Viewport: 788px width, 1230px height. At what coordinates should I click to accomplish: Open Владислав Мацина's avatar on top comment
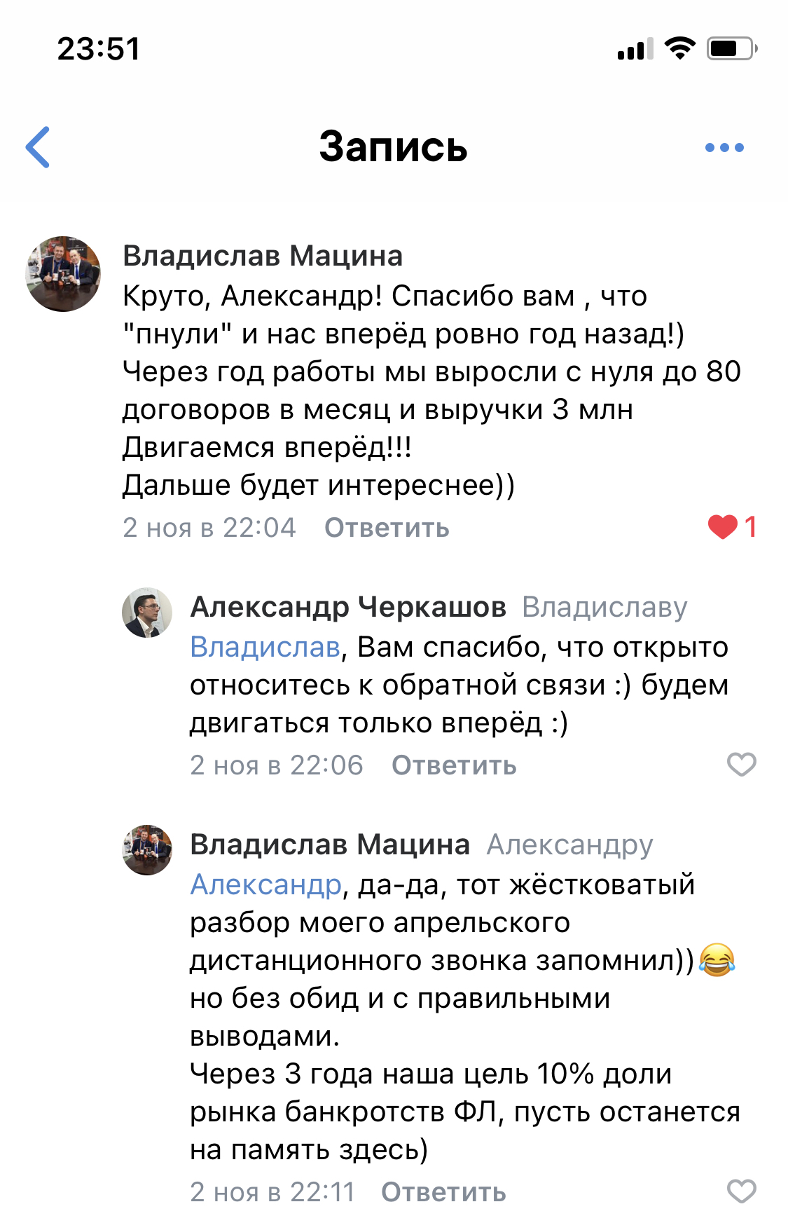tap(63, 274)
